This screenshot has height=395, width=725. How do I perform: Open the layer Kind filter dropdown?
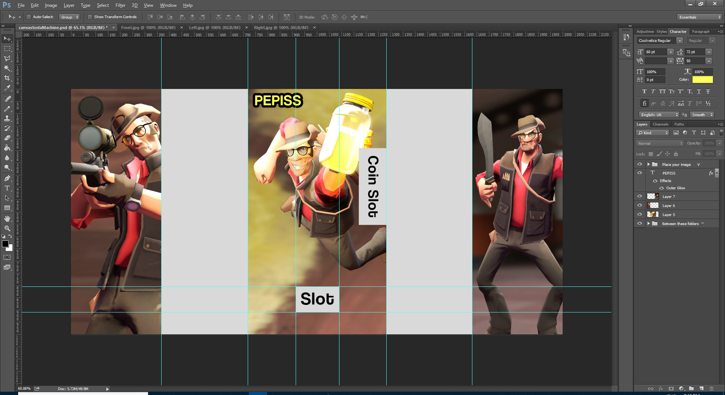click(x=653, y=133)
